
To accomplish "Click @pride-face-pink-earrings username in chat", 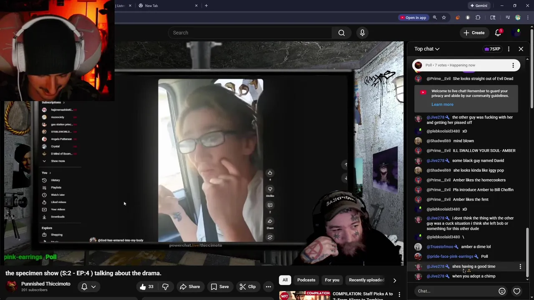I will point(450,257).
